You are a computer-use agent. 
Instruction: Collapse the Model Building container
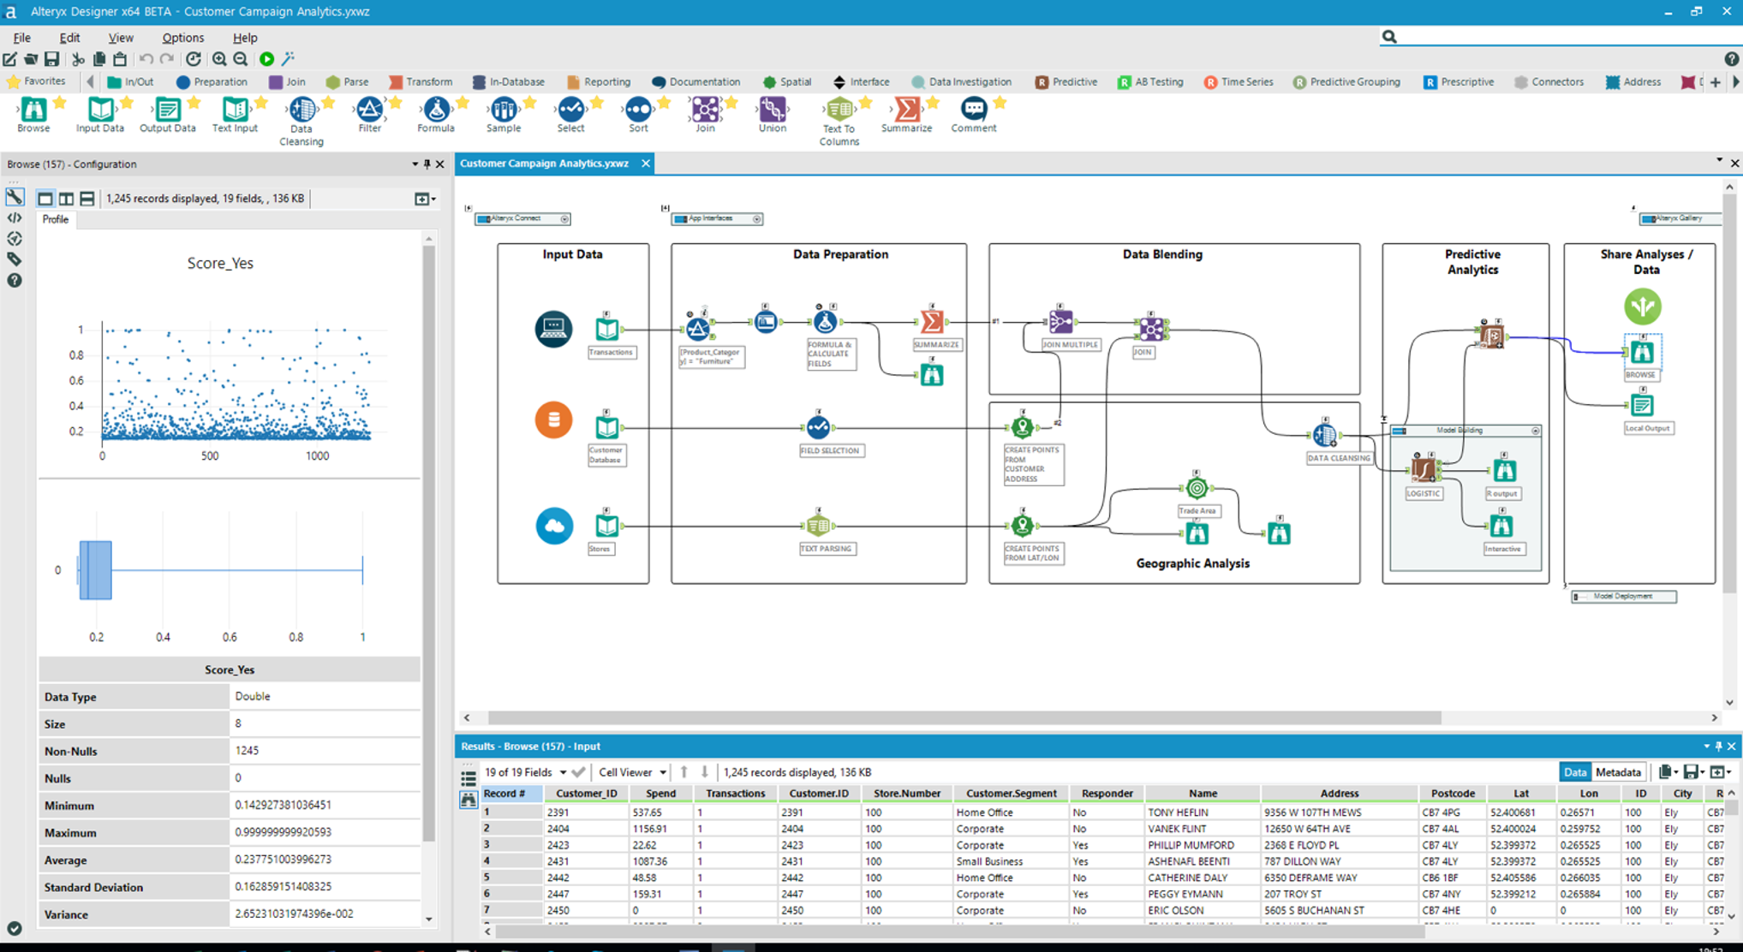1534,431
